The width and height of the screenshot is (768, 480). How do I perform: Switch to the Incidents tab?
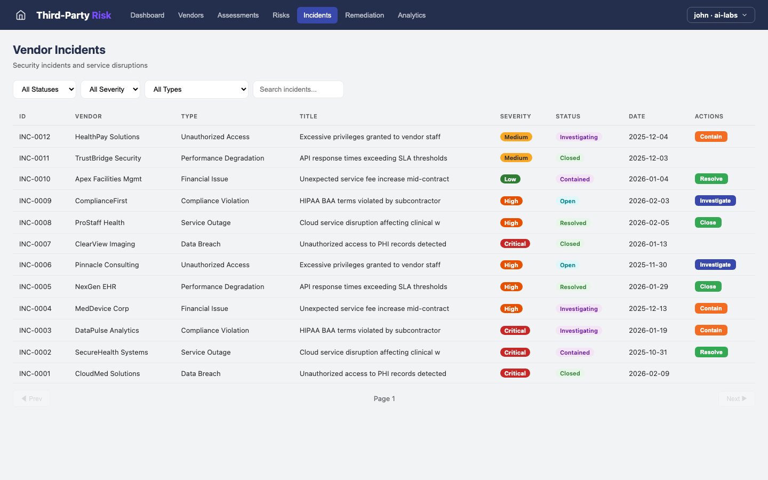coord(317,15)
